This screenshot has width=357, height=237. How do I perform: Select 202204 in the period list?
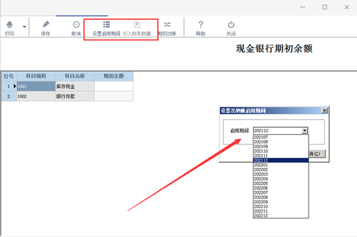[x=281, y=179]
